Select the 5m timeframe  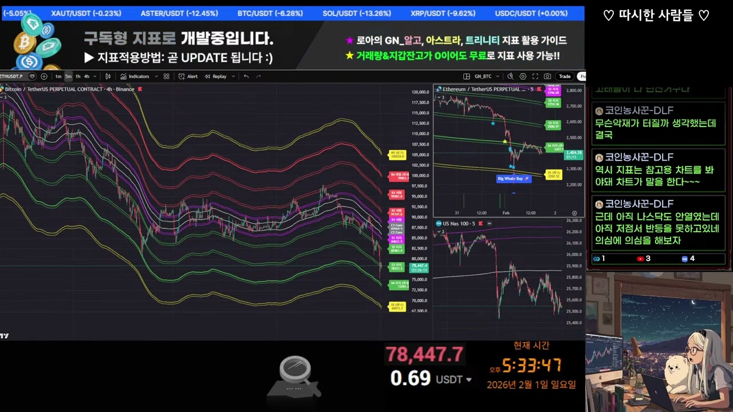(68, 76)
